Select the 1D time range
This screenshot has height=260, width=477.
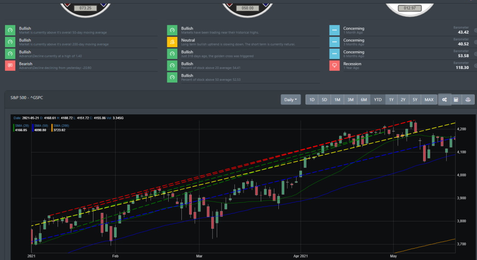pyautogui.click(x=312, y=99)
